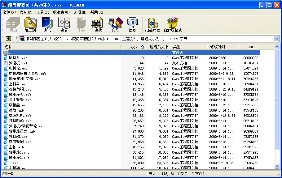This screenshot has height=178, width=282.
Task: Select the file 减速机.txt
Action: 18,63
